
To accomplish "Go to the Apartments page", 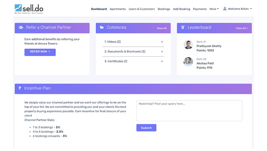I will [118, 9].
